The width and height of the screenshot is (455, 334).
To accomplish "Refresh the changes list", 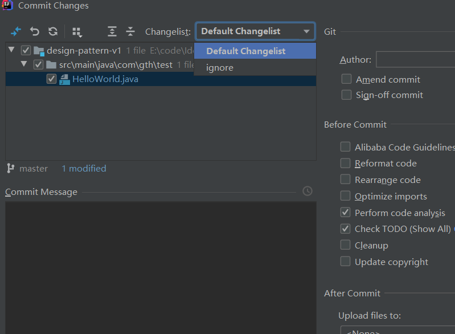I will 53,31.
